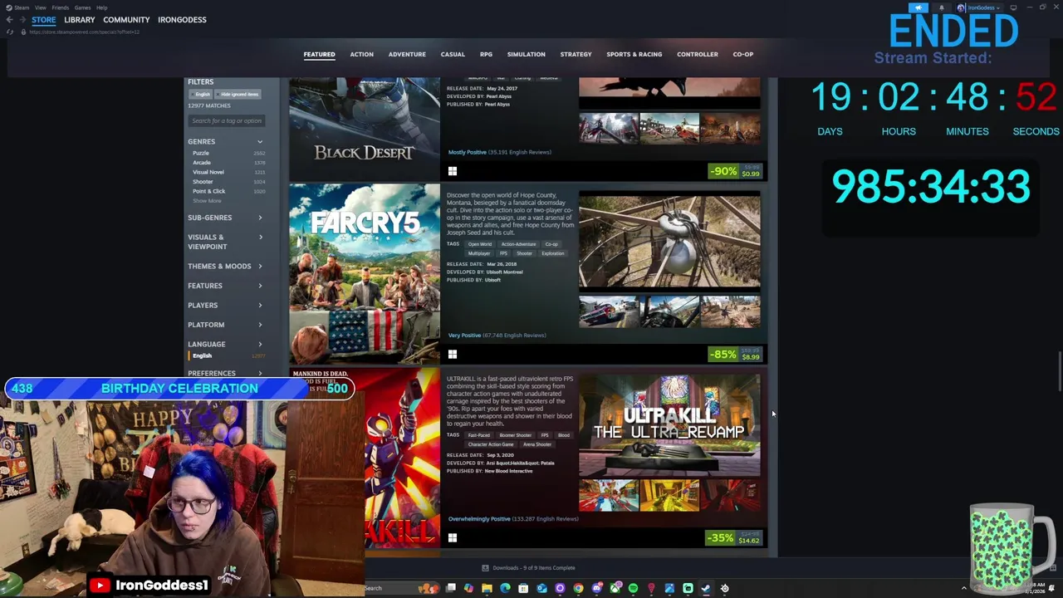Click the Windows platform icon under Far Cry 5
This screenshot has height=598, width=1063.
pos(453,355)
